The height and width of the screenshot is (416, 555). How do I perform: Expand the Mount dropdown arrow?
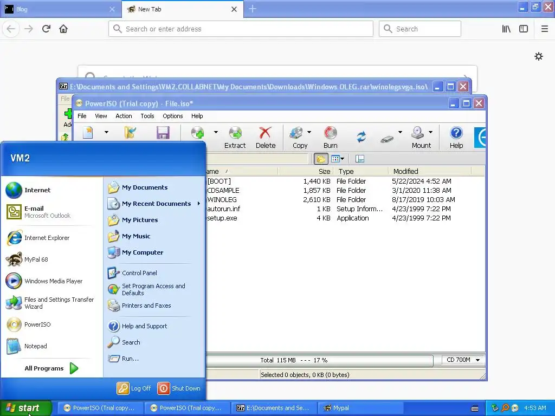pos(430,132)
